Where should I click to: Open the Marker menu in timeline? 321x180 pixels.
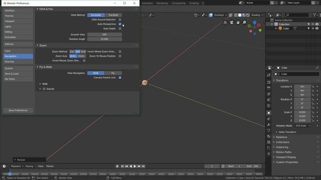click(50, 166)
